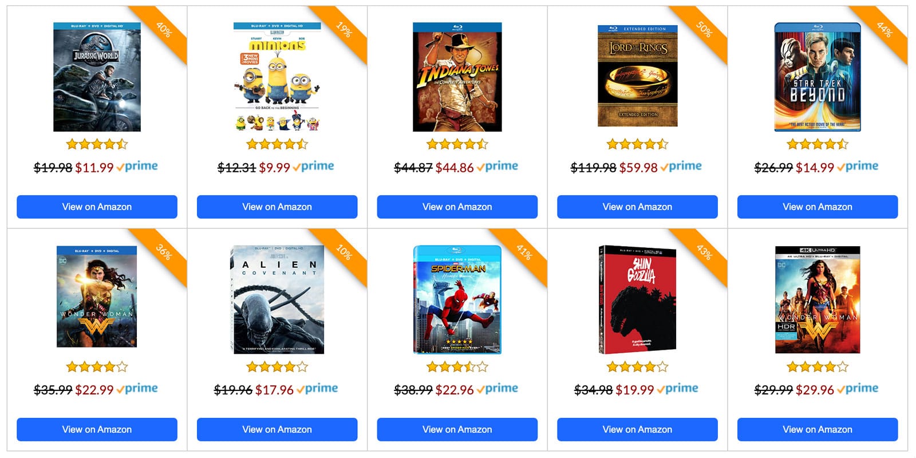Screen dimensions: 916x458
Task: Click the star rating under Spider-Man Homecoming
Action: coord(457,366)
